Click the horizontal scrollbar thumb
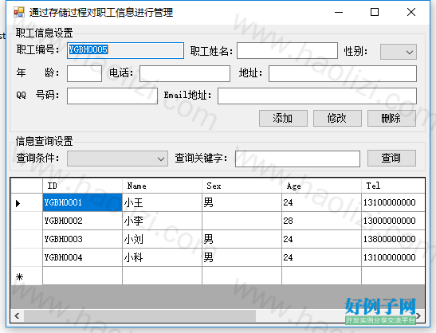436x333 pixels. click(x=139, y=315)
